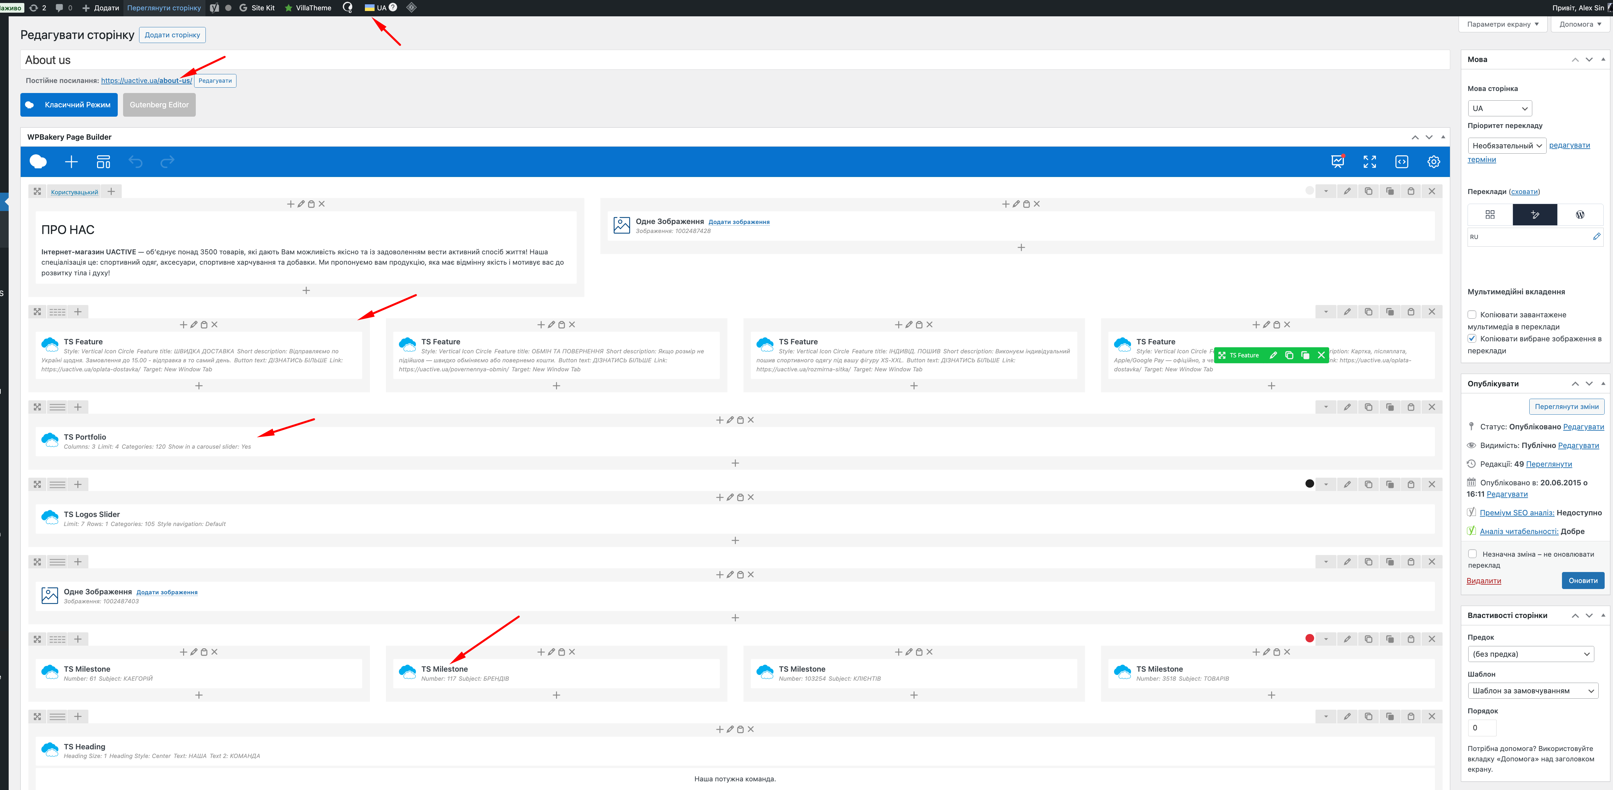Open WPBakery fullscreen mode icon
This screenshot has width=1613, height=790.
pos(1370,162)
